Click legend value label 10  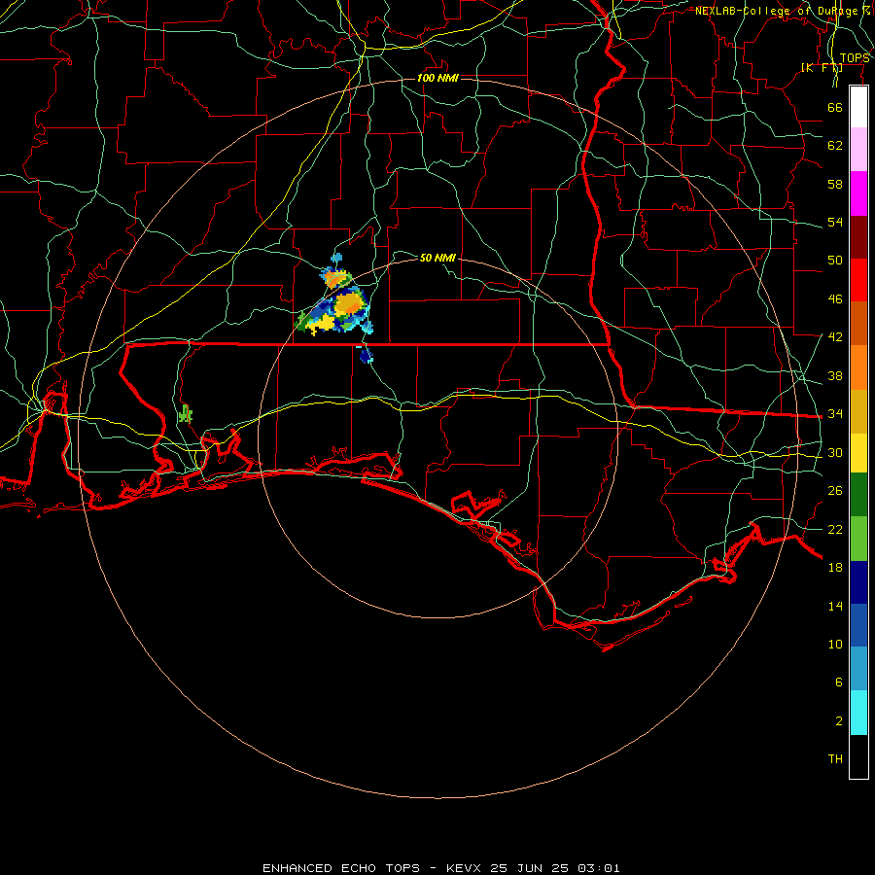coord(835,644)
